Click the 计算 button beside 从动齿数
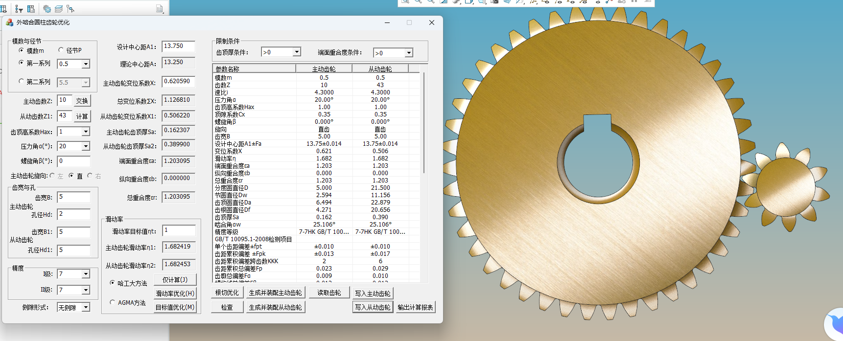 pyautogui.click(x=82, y=116)
